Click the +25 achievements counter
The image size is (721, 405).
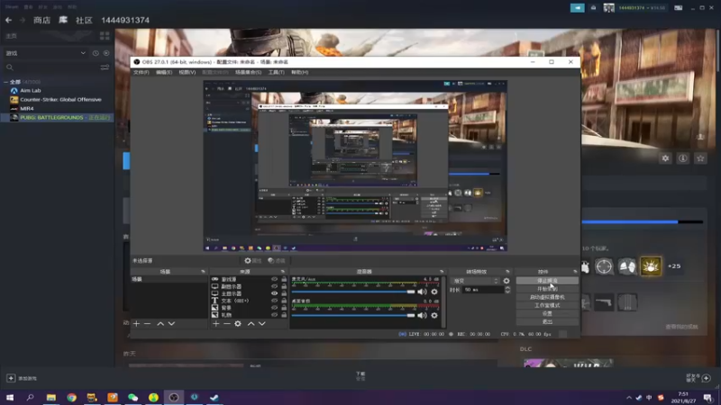[674, 266]
